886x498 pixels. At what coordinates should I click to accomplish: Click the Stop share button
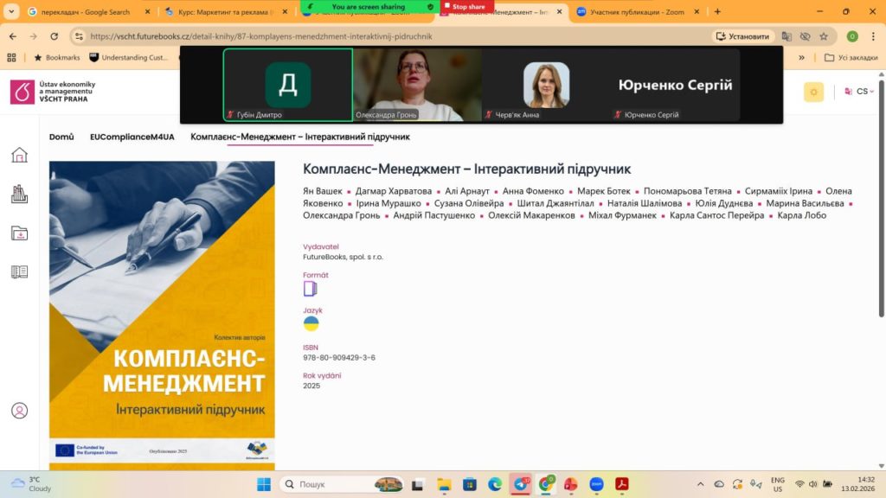tap(468, 6)
